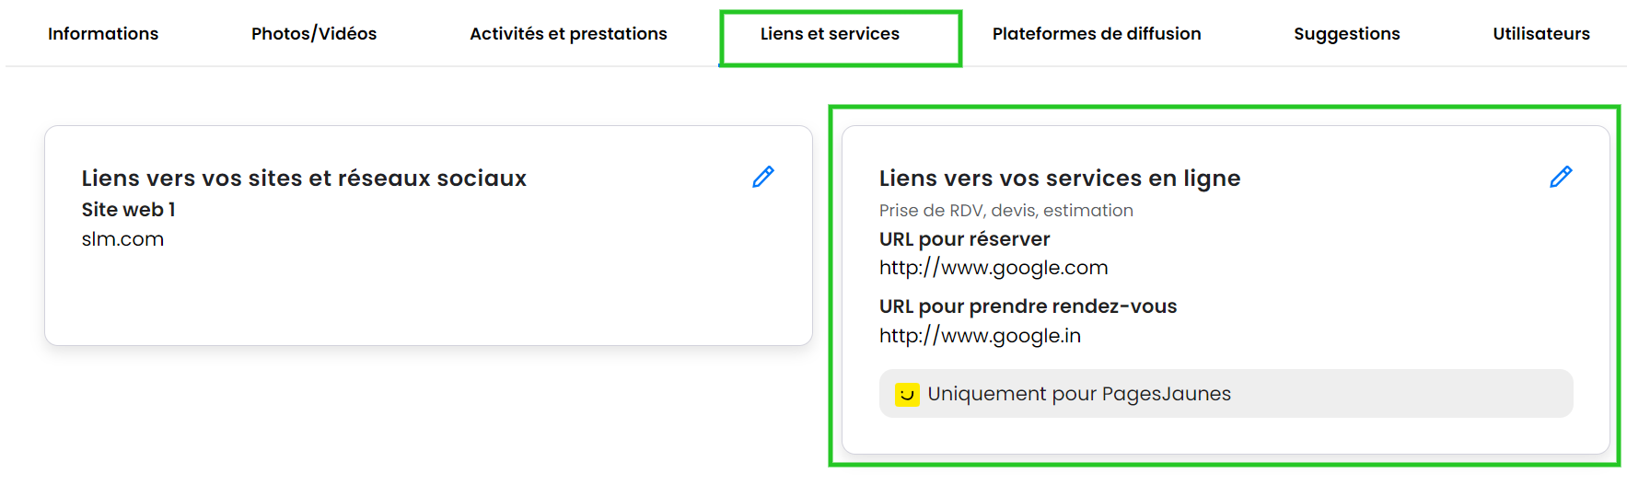Click the yellow PagesJaunes smiley icon
Screen dimensions: 1627x485
pos(907,395)
